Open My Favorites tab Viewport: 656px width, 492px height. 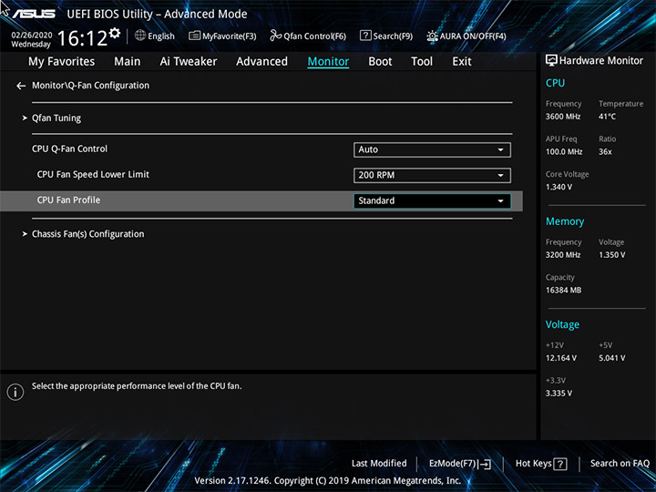[62, 62]
